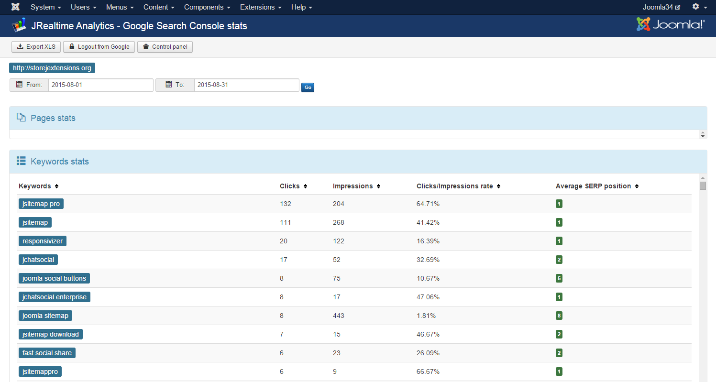The height and width of the screenshot is (382, 716).
Task: Click the Pages stats documents icon
Action: [x=21, y=118]
